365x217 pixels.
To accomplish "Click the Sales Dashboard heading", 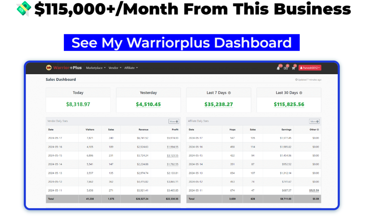I will (61, 80).
